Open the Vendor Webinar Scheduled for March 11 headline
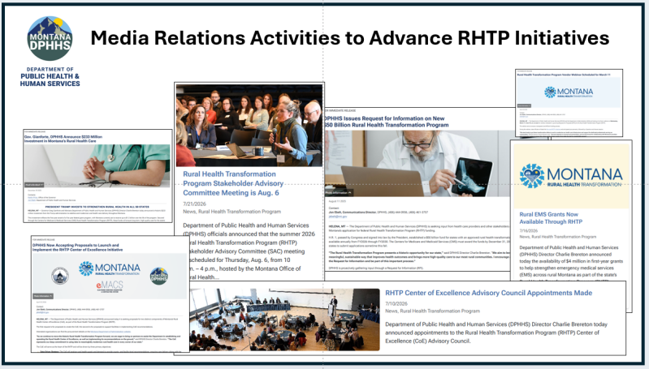This screenshot has width=649, height=369. [x=564, y=75]
